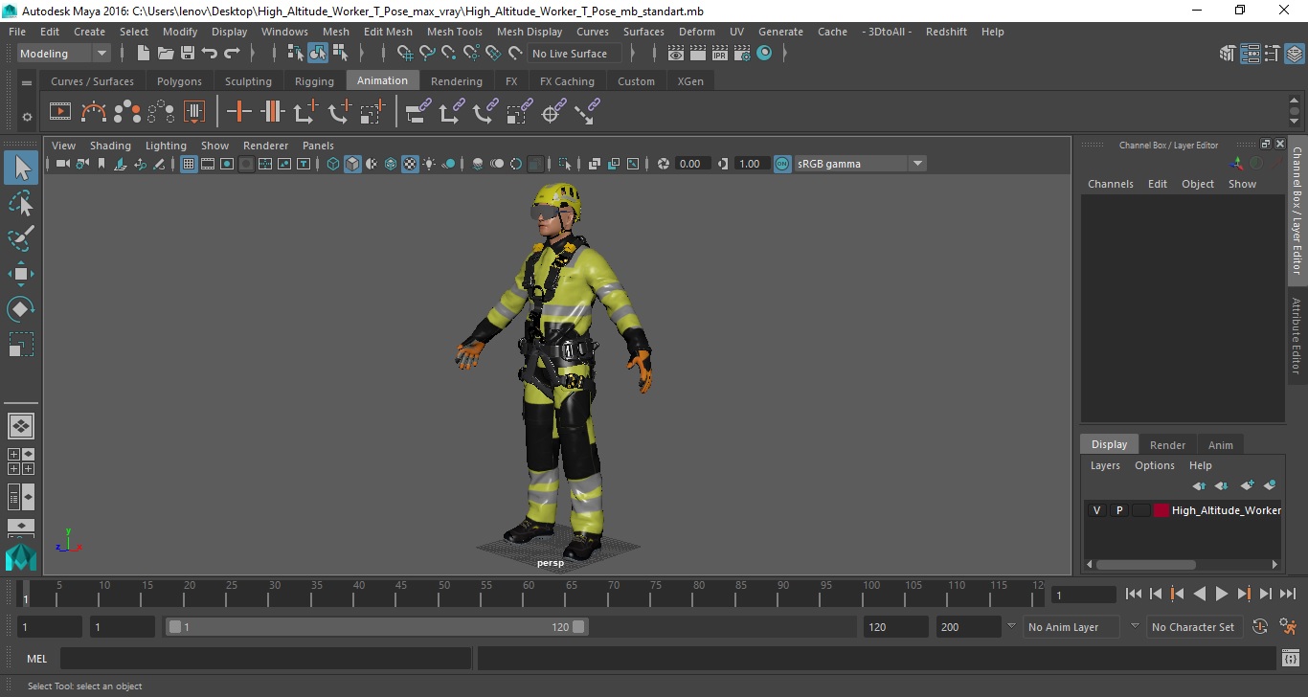Click the Render tab in Layer Editor
The image size is (1308, 697).
point(1167,444)
